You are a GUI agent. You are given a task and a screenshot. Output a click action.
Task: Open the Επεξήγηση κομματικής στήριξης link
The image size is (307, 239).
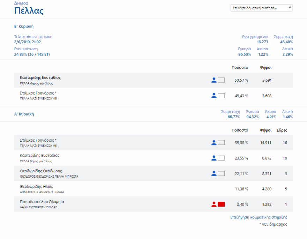click(259, 217)
